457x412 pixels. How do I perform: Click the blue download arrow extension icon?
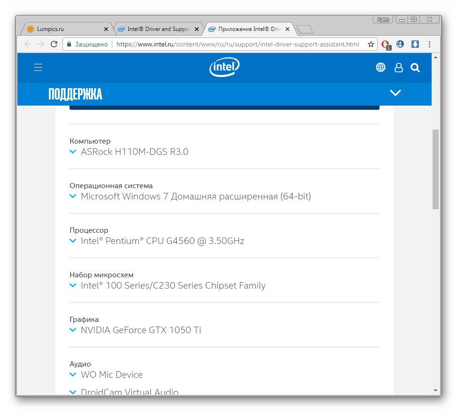(x=415, y=44)
